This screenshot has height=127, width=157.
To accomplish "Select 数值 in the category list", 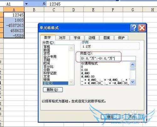I will 56,50.
